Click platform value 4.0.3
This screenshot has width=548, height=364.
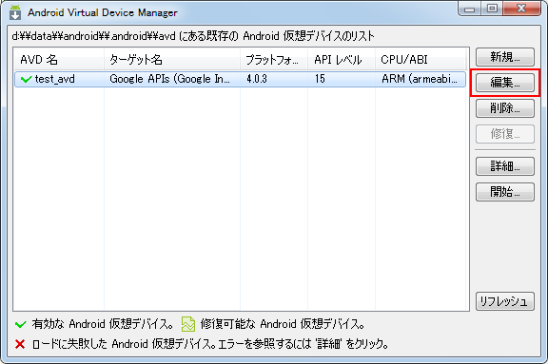[257, 79]
